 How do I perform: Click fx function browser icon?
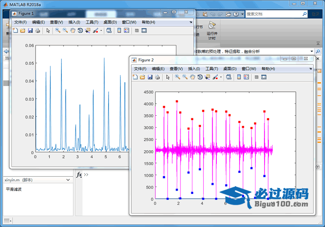click(x=79, y=175)
